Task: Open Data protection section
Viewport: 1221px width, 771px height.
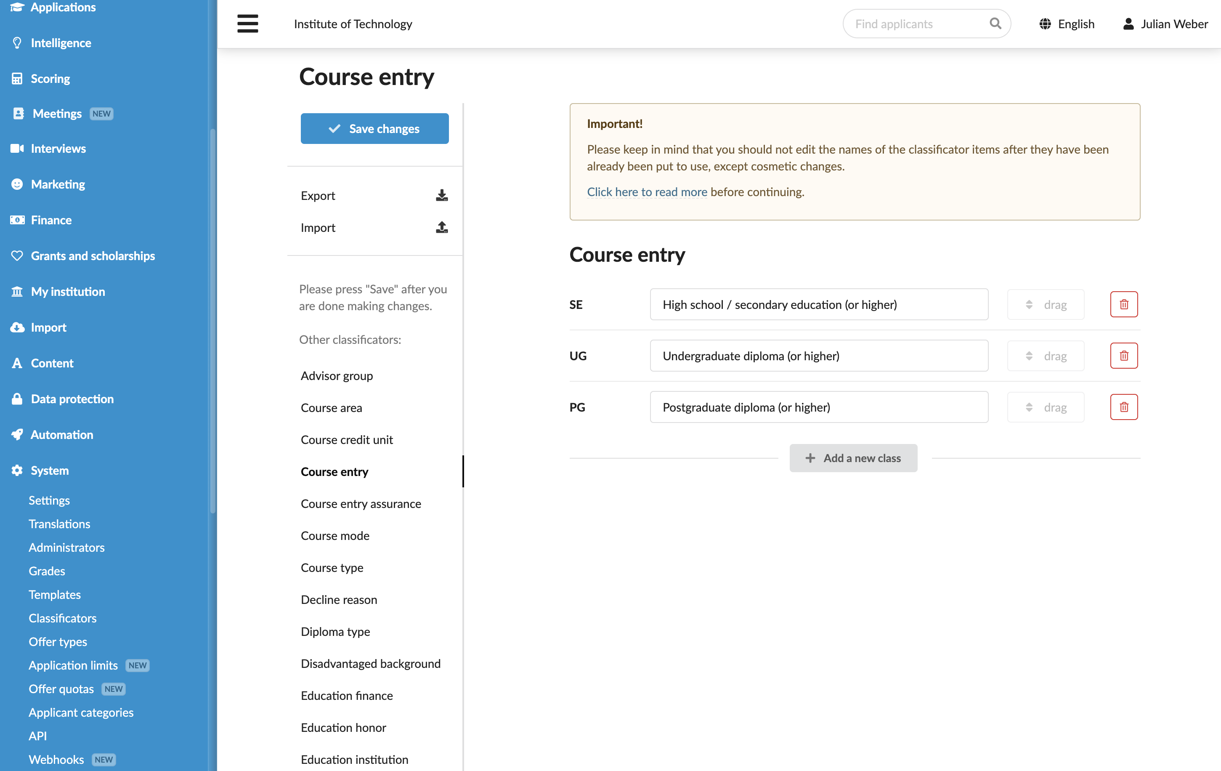Action: tap(72, 399)
